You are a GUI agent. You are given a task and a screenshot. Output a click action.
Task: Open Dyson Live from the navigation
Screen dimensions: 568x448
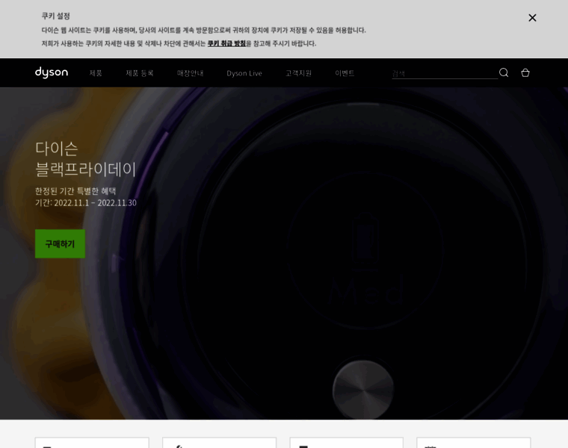[x=244, y=73]
